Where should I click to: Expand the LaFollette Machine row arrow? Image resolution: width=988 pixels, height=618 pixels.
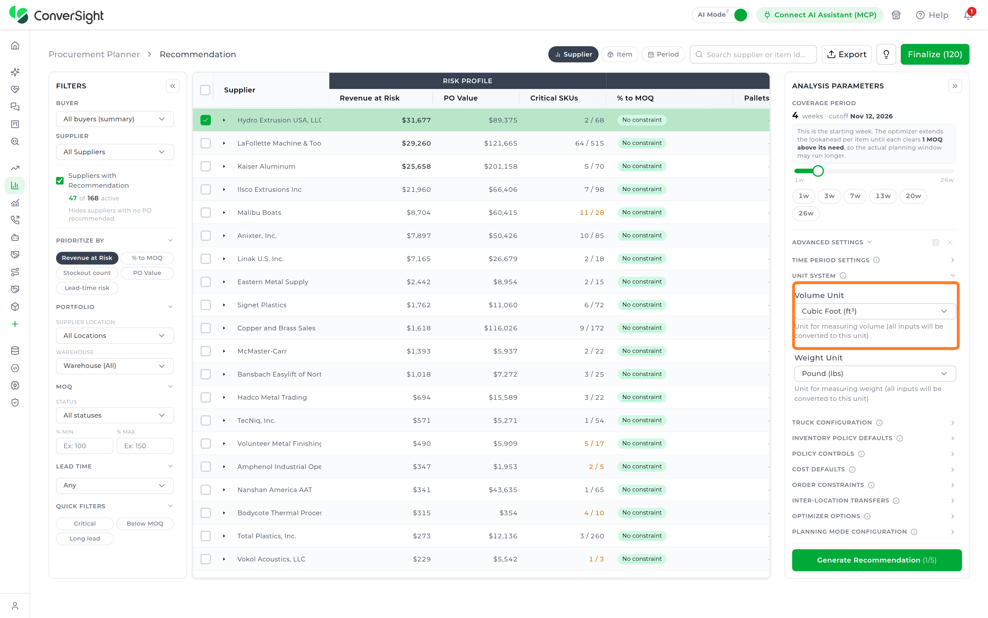pyautogui.click(x=224, y=144)
